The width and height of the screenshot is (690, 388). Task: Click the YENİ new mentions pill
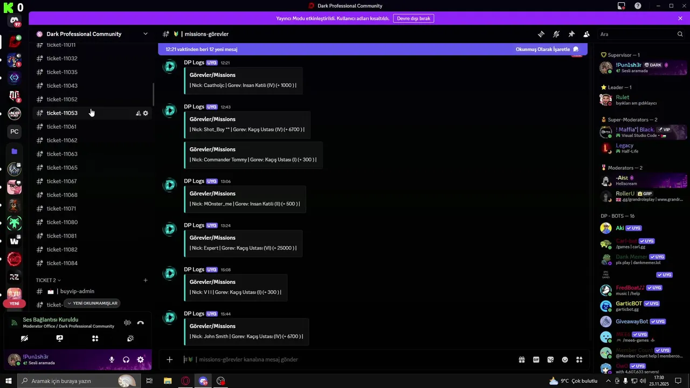click(x=15, y=303)
